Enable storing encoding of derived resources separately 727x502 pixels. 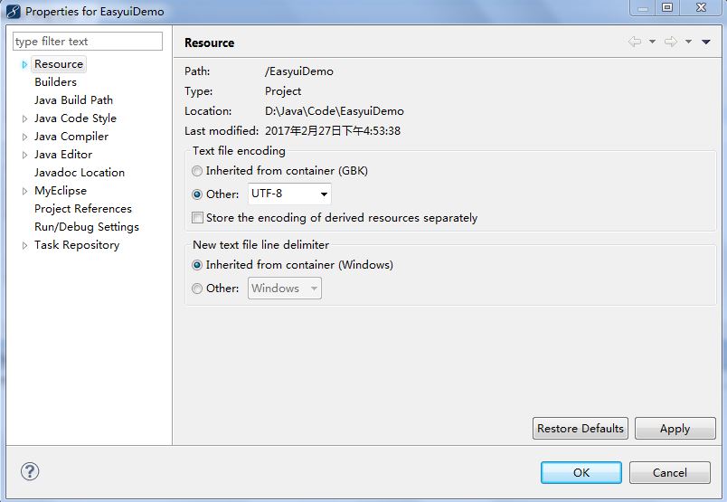pos(198,217)
